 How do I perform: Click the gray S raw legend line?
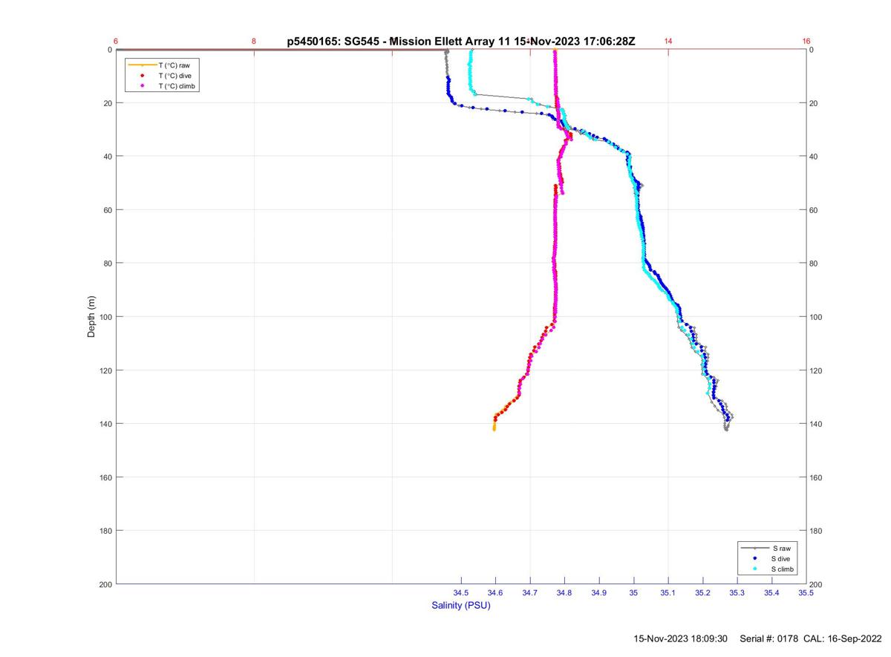coord(754,548)
